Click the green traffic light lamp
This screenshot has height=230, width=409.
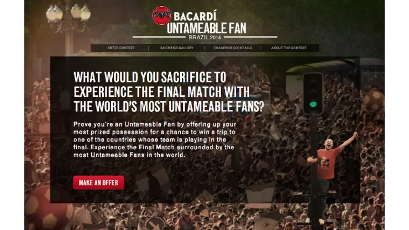(313, 104)
